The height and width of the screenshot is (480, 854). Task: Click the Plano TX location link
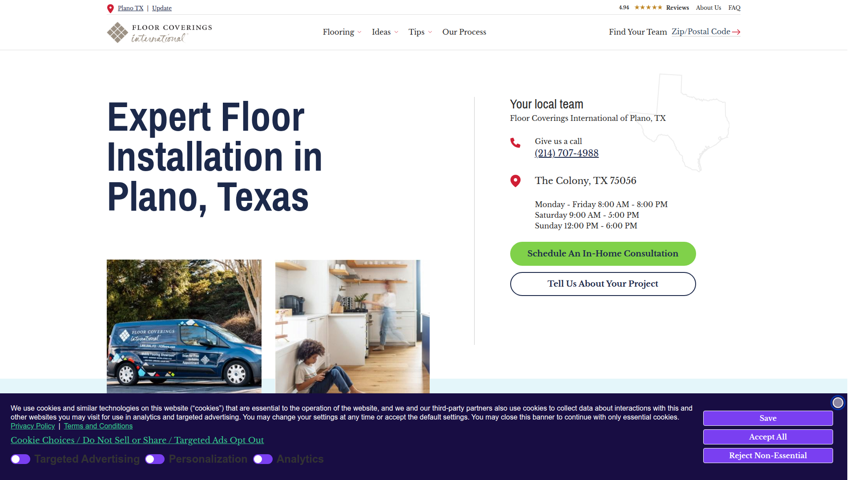pos(130,8)
